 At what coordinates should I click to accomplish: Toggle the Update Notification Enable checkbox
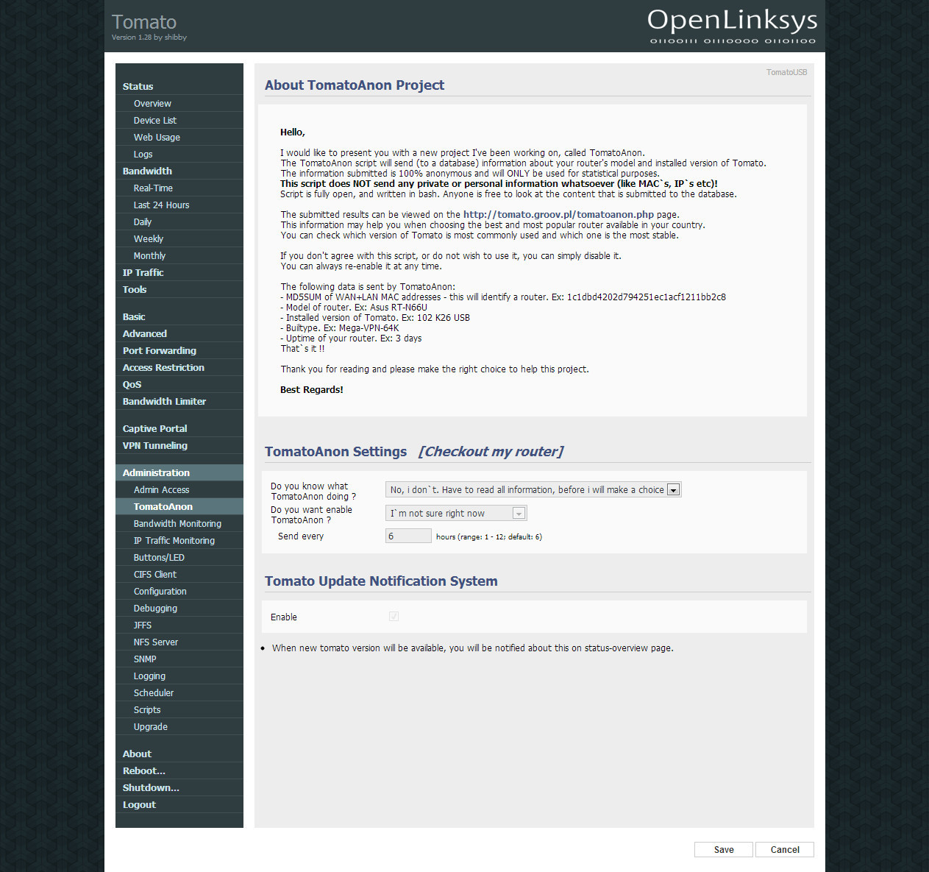pos(394,617)
